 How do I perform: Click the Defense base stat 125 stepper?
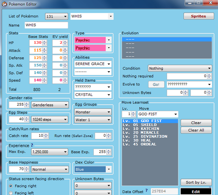click(x=44, y=58)
